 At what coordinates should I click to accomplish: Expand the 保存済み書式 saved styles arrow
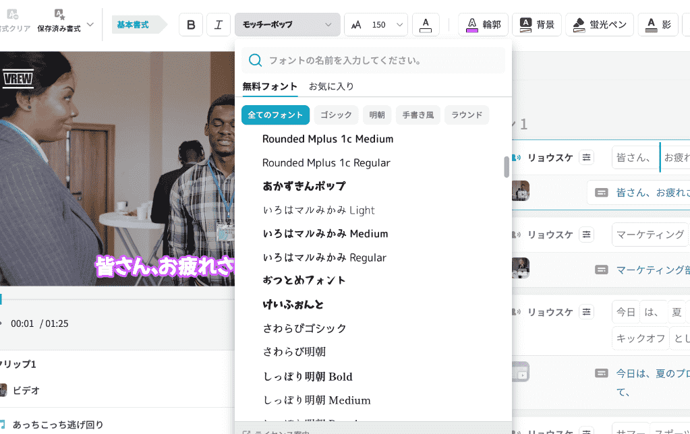coord(90,25)
